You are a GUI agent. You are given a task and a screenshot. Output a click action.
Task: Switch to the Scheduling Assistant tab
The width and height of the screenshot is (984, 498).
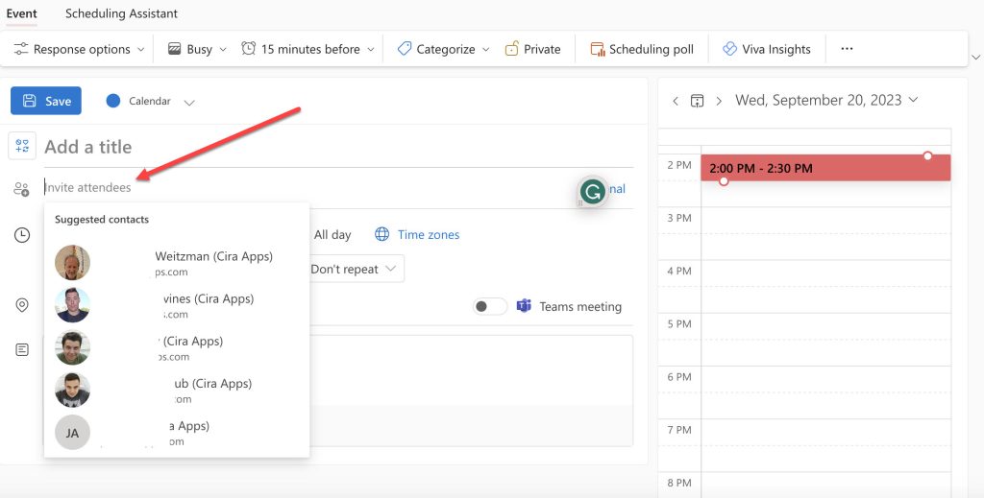point(121,13)
